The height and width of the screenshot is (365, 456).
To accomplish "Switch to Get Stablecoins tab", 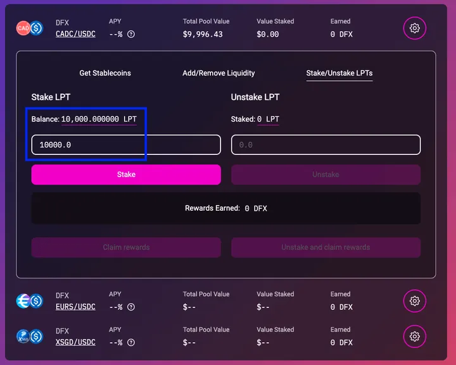I will tap(105, 73).
